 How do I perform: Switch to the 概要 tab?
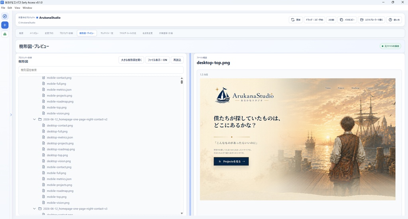pyautogui.click(x=21, y=33)
